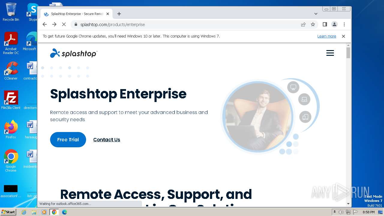Image resolution: width=384 pixels, height=216 pixels.
Task: Dismiss the Chrome update notification bar
Action: [x=343, y=36]
